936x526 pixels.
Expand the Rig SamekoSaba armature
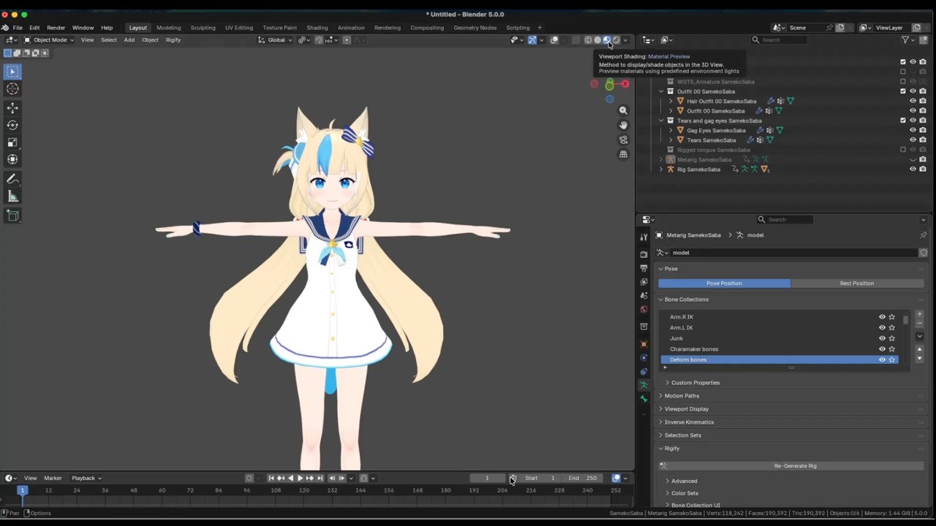point(661,169)
